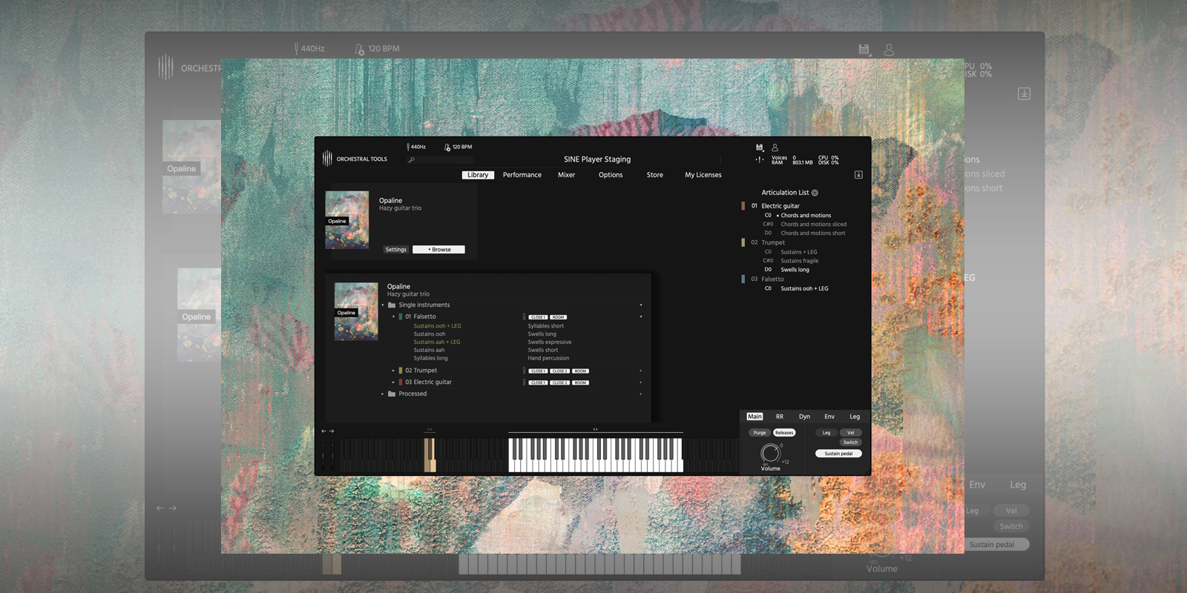Click the Trumpet yellow color swatch in browser
This screenshot has height=593, width=1187.
(401, 371)
